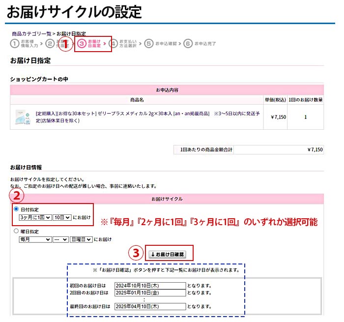Open the 商品カテゴリ一覧 breadcrumb link

coord(31,33)
